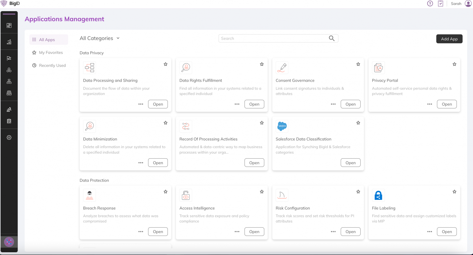Open the ellipsis menu on Data Rights Fulfillment
The width and height of the screenshot is (473, 255).
237,104
